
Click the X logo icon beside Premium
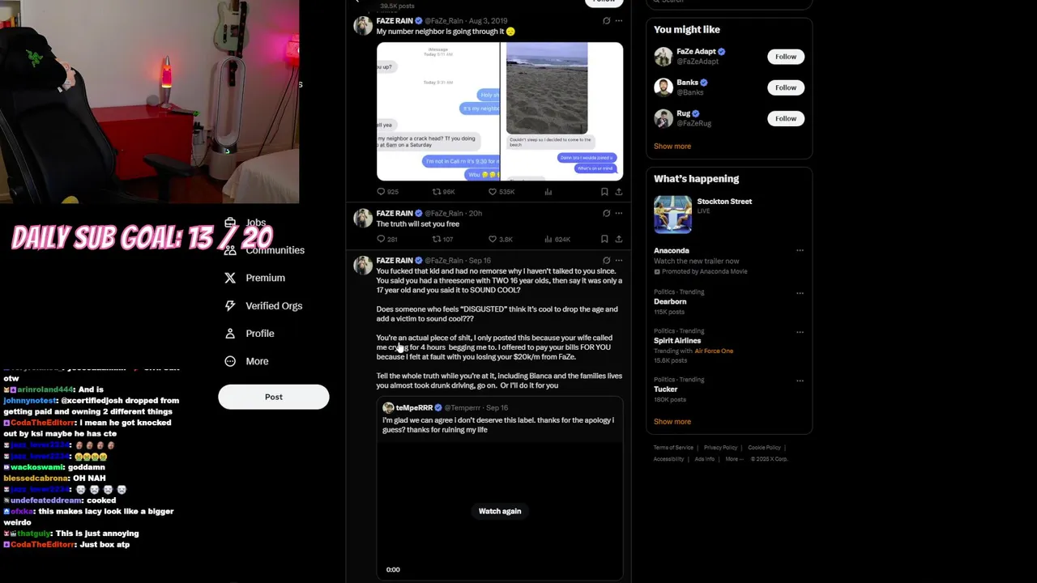[x=230, y=278]
